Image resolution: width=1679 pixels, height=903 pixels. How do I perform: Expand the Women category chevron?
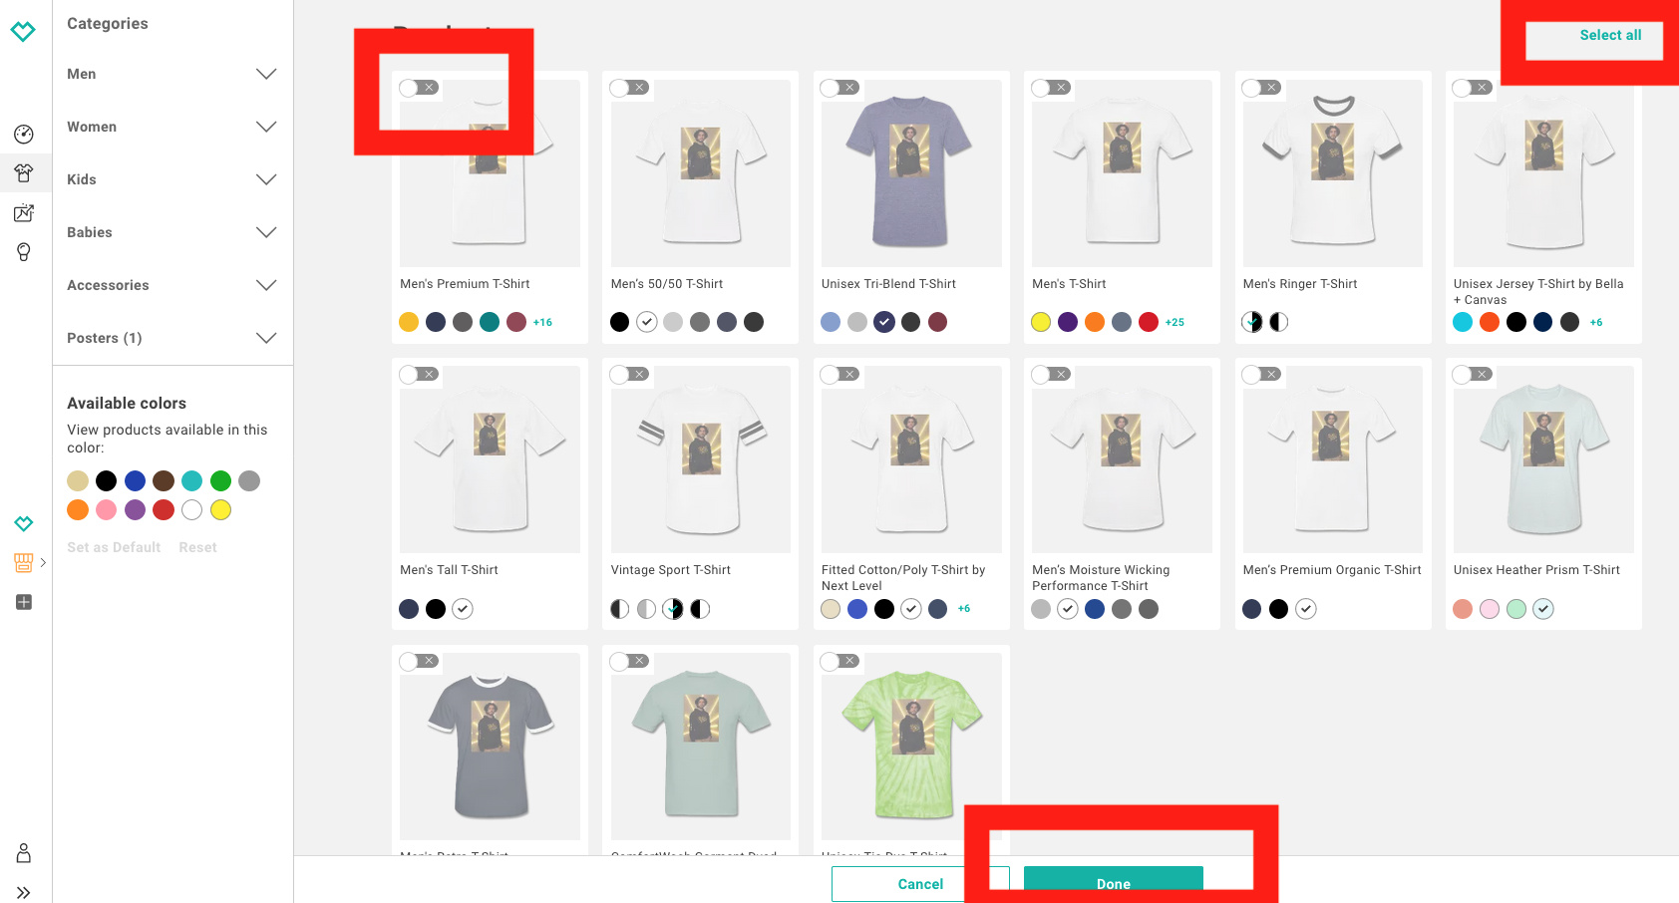(265, 127)
